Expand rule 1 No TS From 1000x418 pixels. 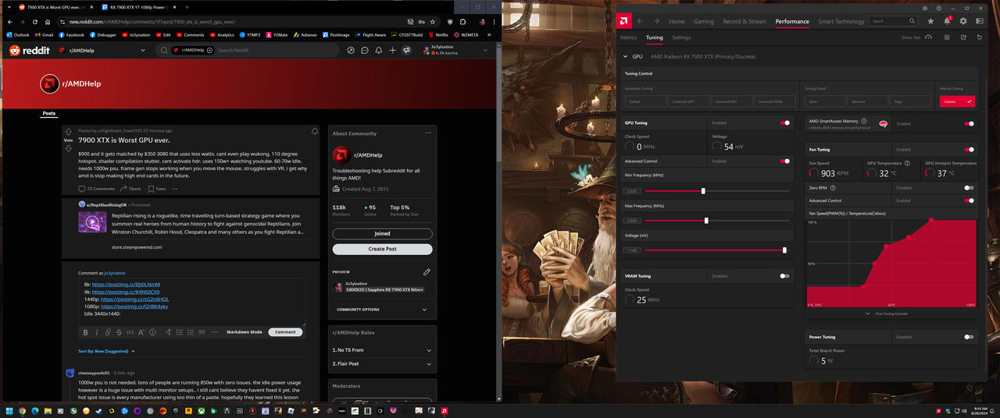click(x=382, y=350)
